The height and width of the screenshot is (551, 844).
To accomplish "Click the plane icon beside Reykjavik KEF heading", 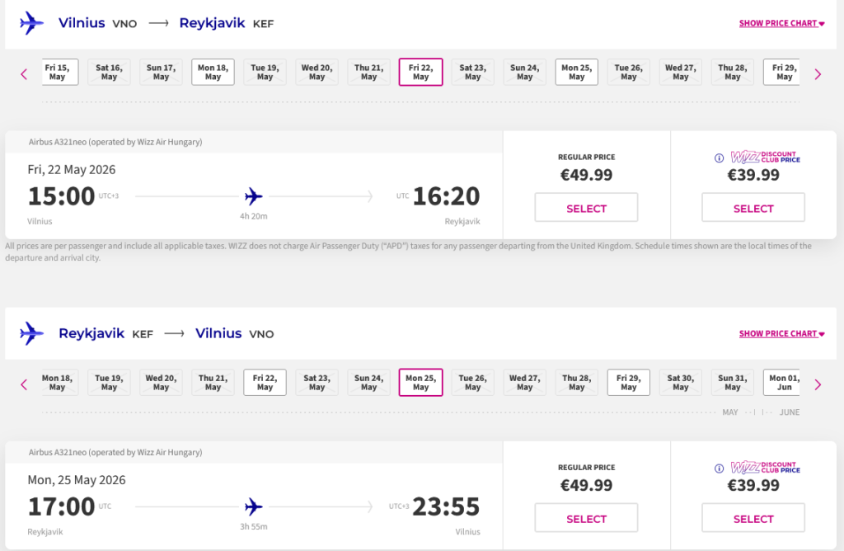I will click(32, 333).
